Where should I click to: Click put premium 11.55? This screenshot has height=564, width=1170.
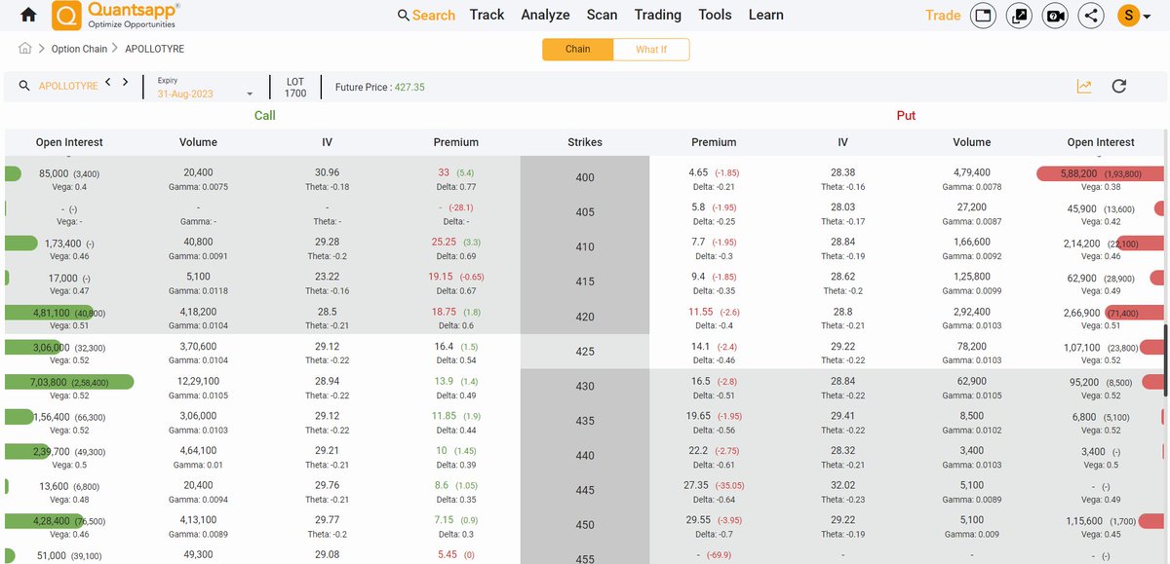click(701, 312)
